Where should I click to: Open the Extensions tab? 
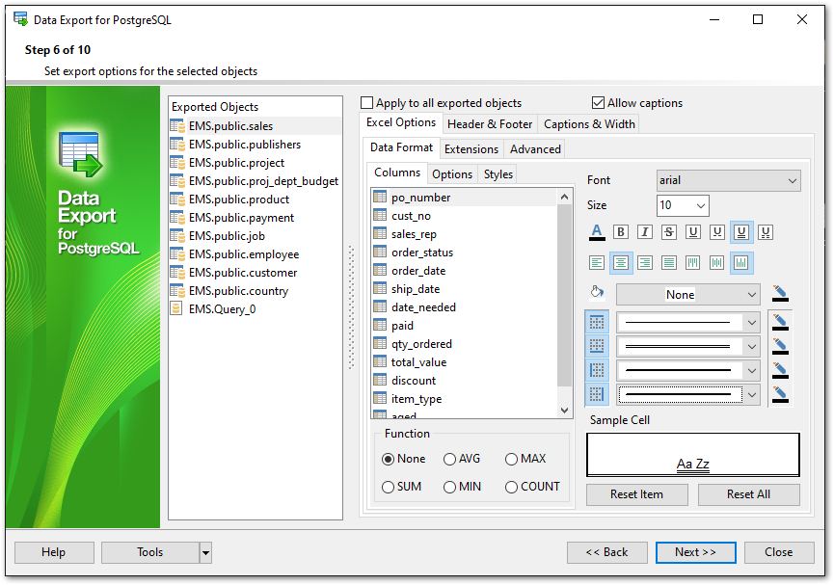tap(471, 149)
